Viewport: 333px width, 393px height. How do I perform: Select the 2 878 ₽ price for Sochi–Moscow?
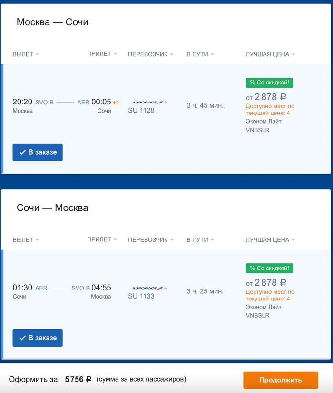pyautogui.click(x=269, y=282)
